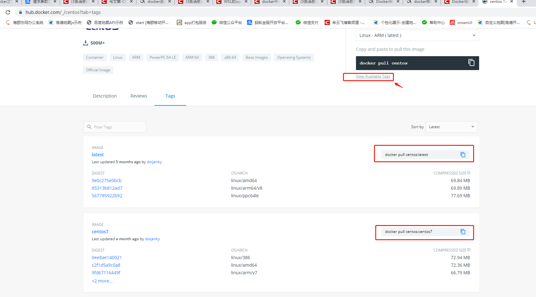Open a new browser tab

point(523,2)
